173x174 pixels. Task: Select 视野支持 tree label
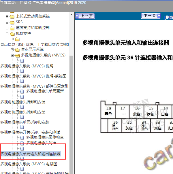23,33
